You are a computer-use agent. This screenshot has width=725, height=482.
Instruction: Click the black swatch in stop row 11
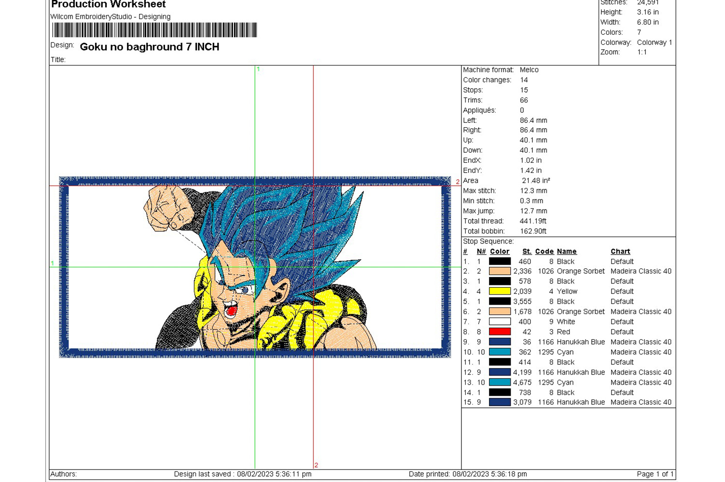click(500, 362)
